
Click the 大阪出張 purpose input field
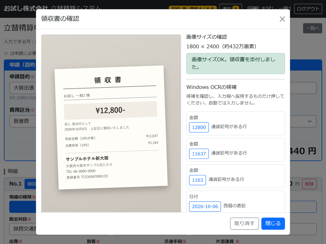click(x=23, y=88)
